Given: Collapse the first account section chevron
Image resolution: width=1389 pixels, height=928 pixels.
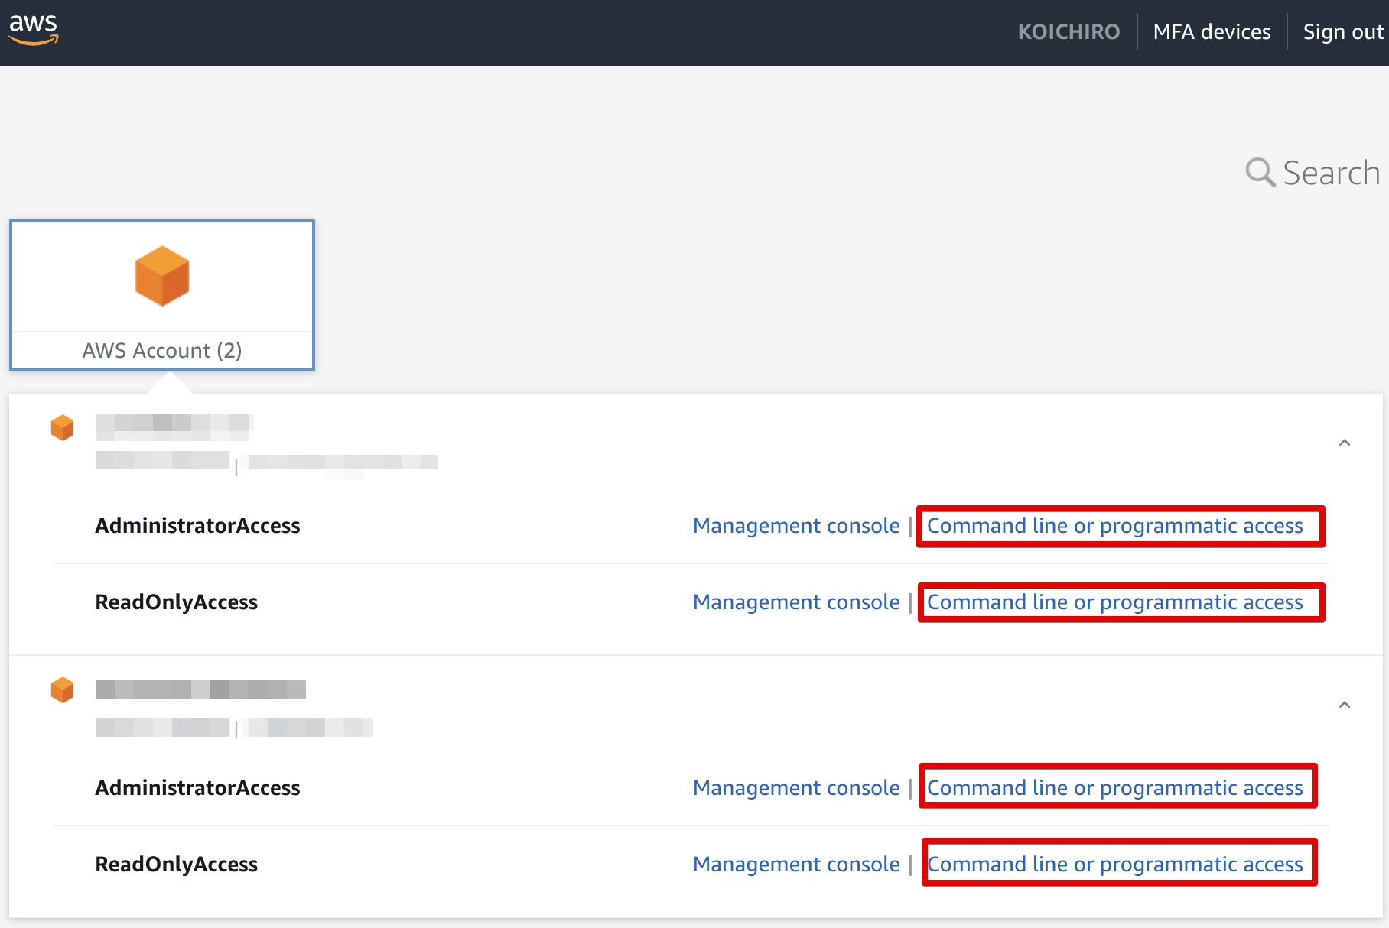Looking at the screenshot, I should [1344, 443].
